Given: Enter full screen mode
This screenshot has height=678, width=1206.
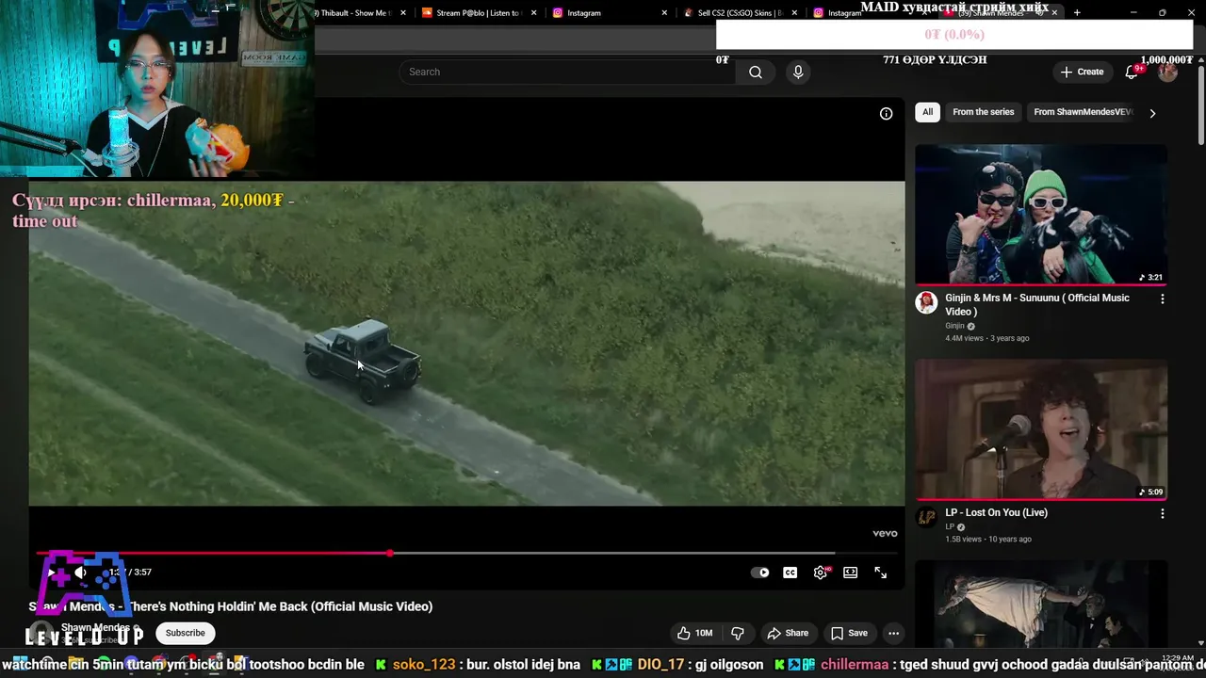Looking at the screenshot, I should pos(880,573).
